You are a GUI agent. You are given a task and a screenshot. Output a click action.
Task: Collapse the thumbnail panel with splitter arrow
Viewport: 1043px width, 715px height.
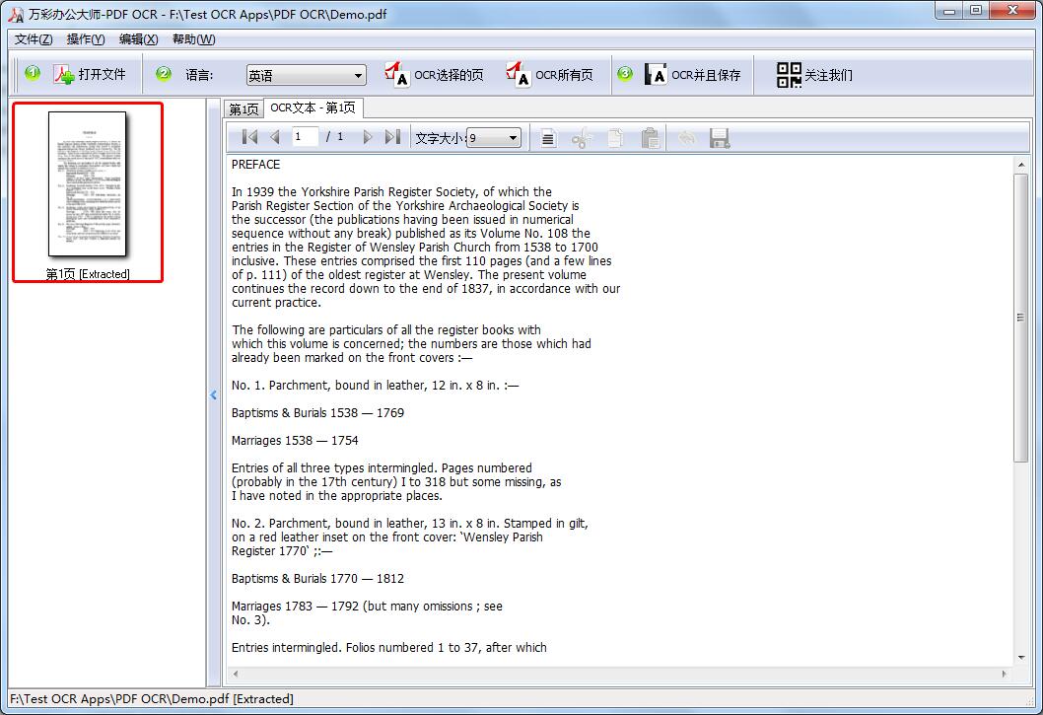click(213, 395)
